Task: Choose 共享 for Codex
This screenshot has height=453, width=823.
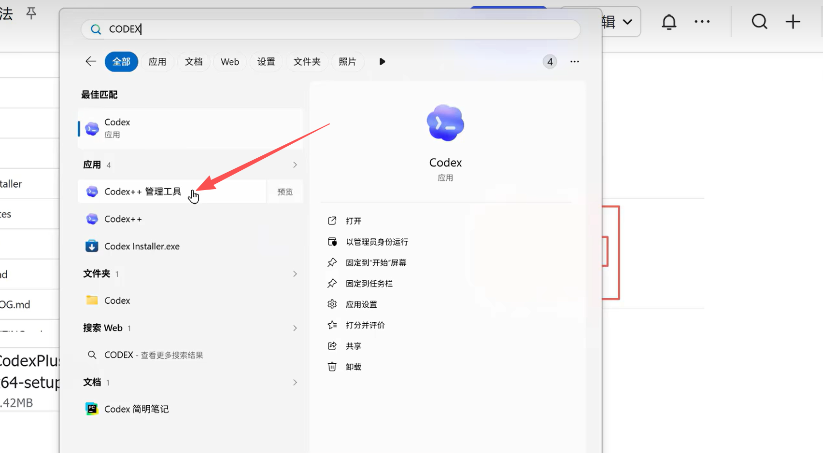Action: 353,346
